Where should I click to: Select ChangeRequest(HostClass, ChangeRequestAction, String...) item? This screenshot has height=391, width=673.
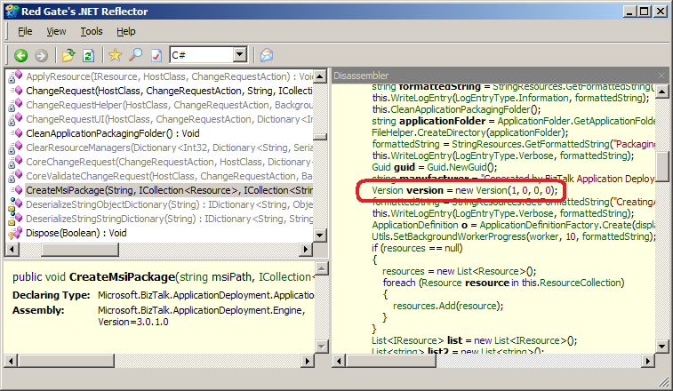tap(169, 91)
